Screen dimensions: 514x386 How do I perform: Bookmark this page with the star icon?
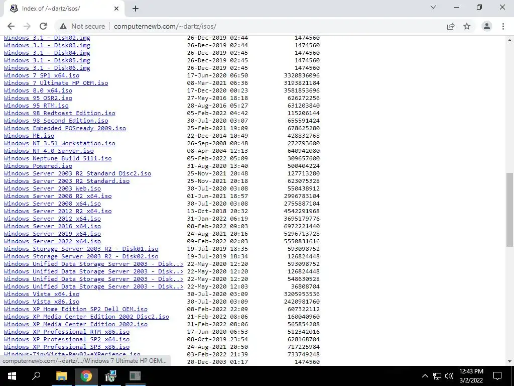pyautogui.click(x=467, y=26)
